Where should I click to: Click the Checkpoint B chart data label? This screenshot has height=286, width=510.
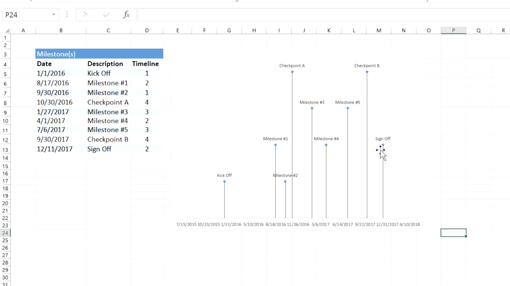[x=367, y=66]
